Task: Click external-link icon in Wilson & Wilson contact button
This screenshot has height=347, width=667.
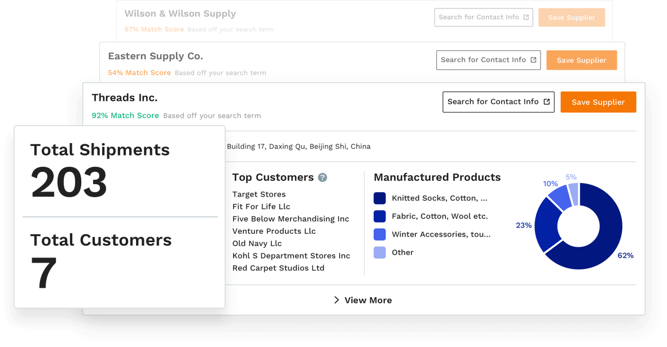Action: tap(526, 17)
